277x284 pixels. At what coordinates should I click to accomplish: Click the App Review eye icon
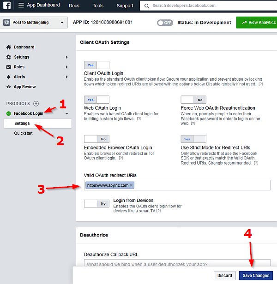[x=8, y=87]
